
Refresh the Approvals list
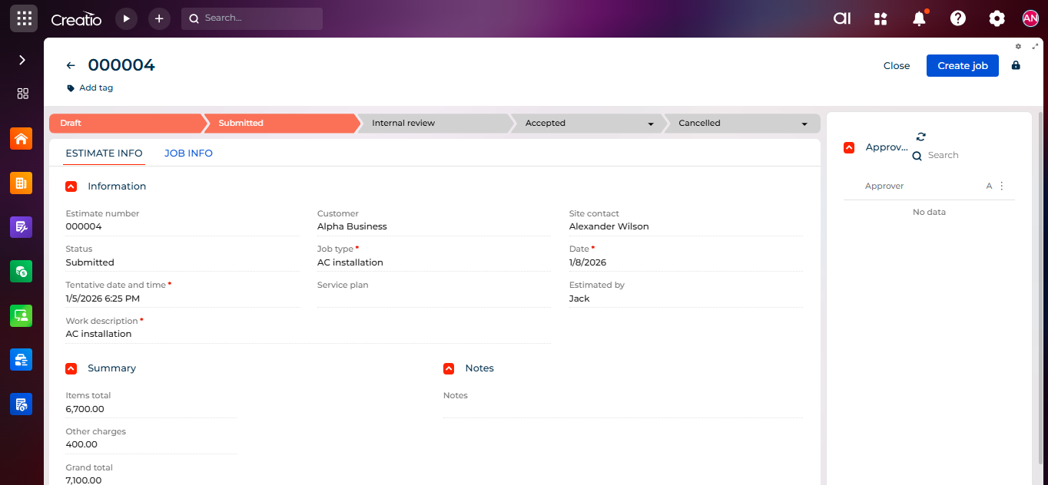(921, 137)
